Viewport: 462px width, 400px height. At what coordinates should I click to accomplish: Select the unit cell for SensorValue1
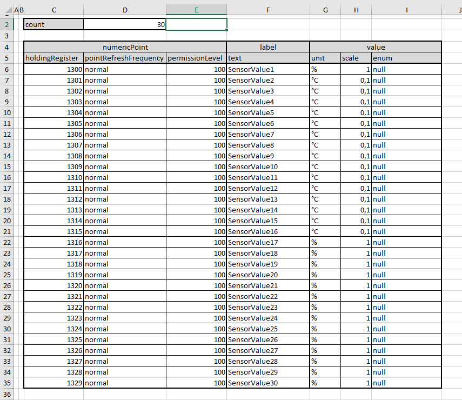point(325,69)
